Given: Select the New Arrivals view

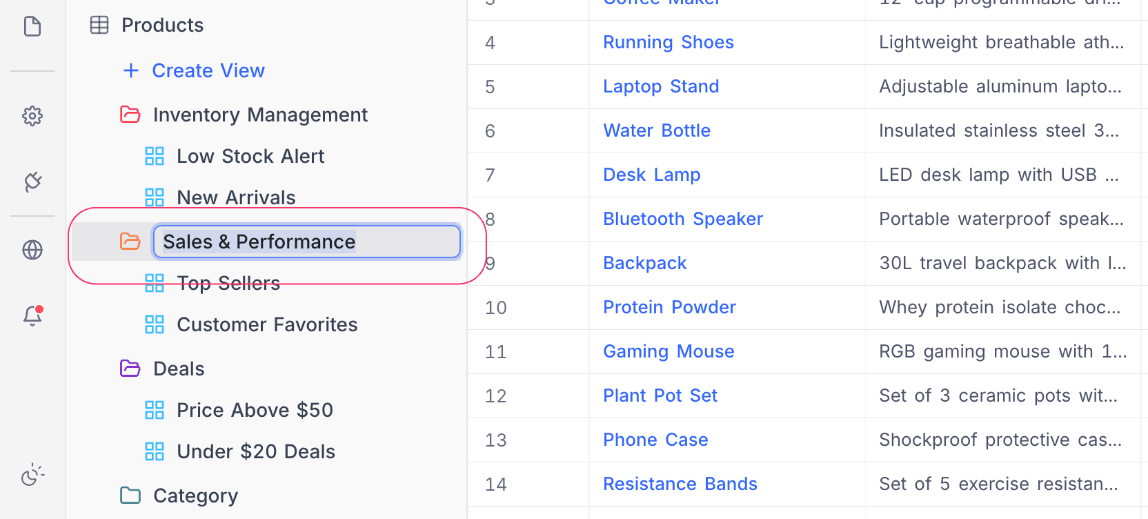Looking at the screenshot, I should [236, 197].
